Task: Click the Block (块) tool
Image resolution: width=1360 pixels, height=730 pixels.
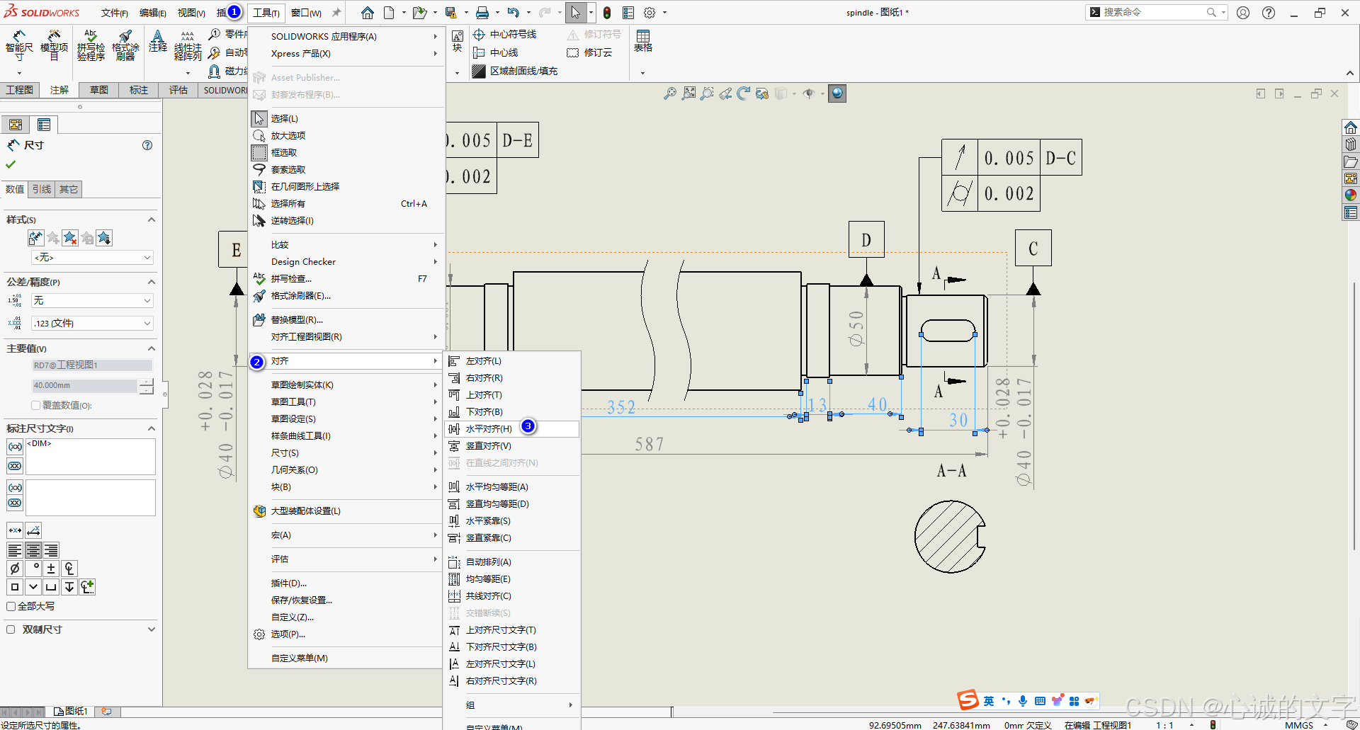Action: pyautogui.click(x=458, y=41)
